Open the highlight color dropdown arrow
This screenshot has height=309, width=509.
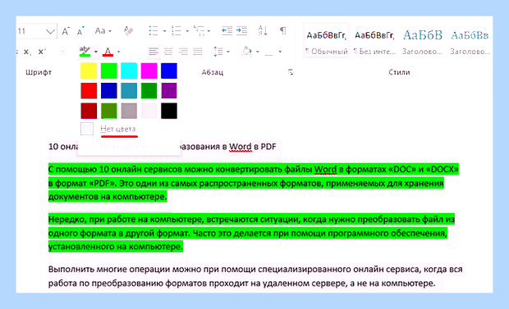coord(96,52)
